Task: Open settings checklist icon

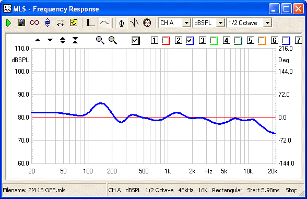Action: pyautogui.click(x=74, y=23)
